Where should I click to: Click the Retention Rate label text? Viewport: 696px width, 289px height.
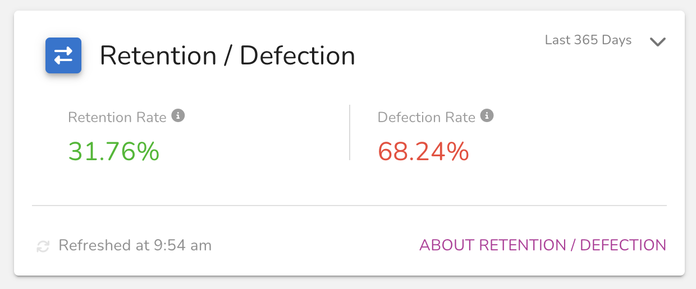click(117, 118)
